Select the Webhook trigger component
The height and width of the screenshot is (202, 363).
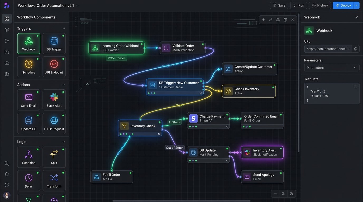(29, 43)
